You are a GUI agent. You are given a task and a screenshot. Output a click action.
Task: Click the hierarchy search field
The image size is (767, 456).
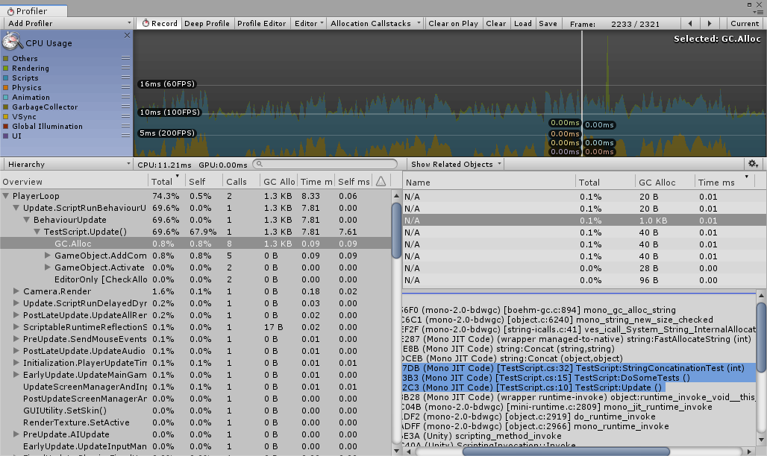pyautogui.click(x=325, y=164)
